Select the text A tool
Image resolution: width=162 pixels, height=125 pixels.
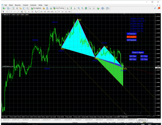[29, 12]
